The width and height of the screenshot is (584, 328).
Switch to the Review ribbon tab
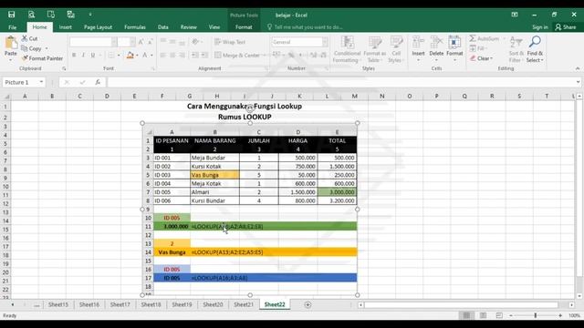[189, 27]
